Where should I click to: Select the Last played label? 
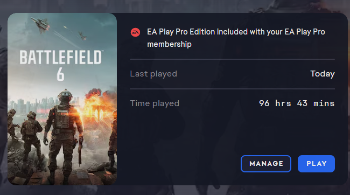click(x=153, y=74)
